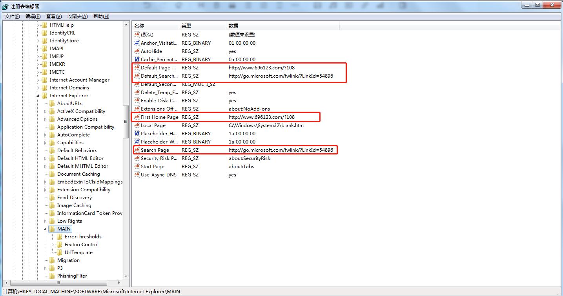563x296 pixels.
Task: Select the Feed Discovery key
Action: 75,197
